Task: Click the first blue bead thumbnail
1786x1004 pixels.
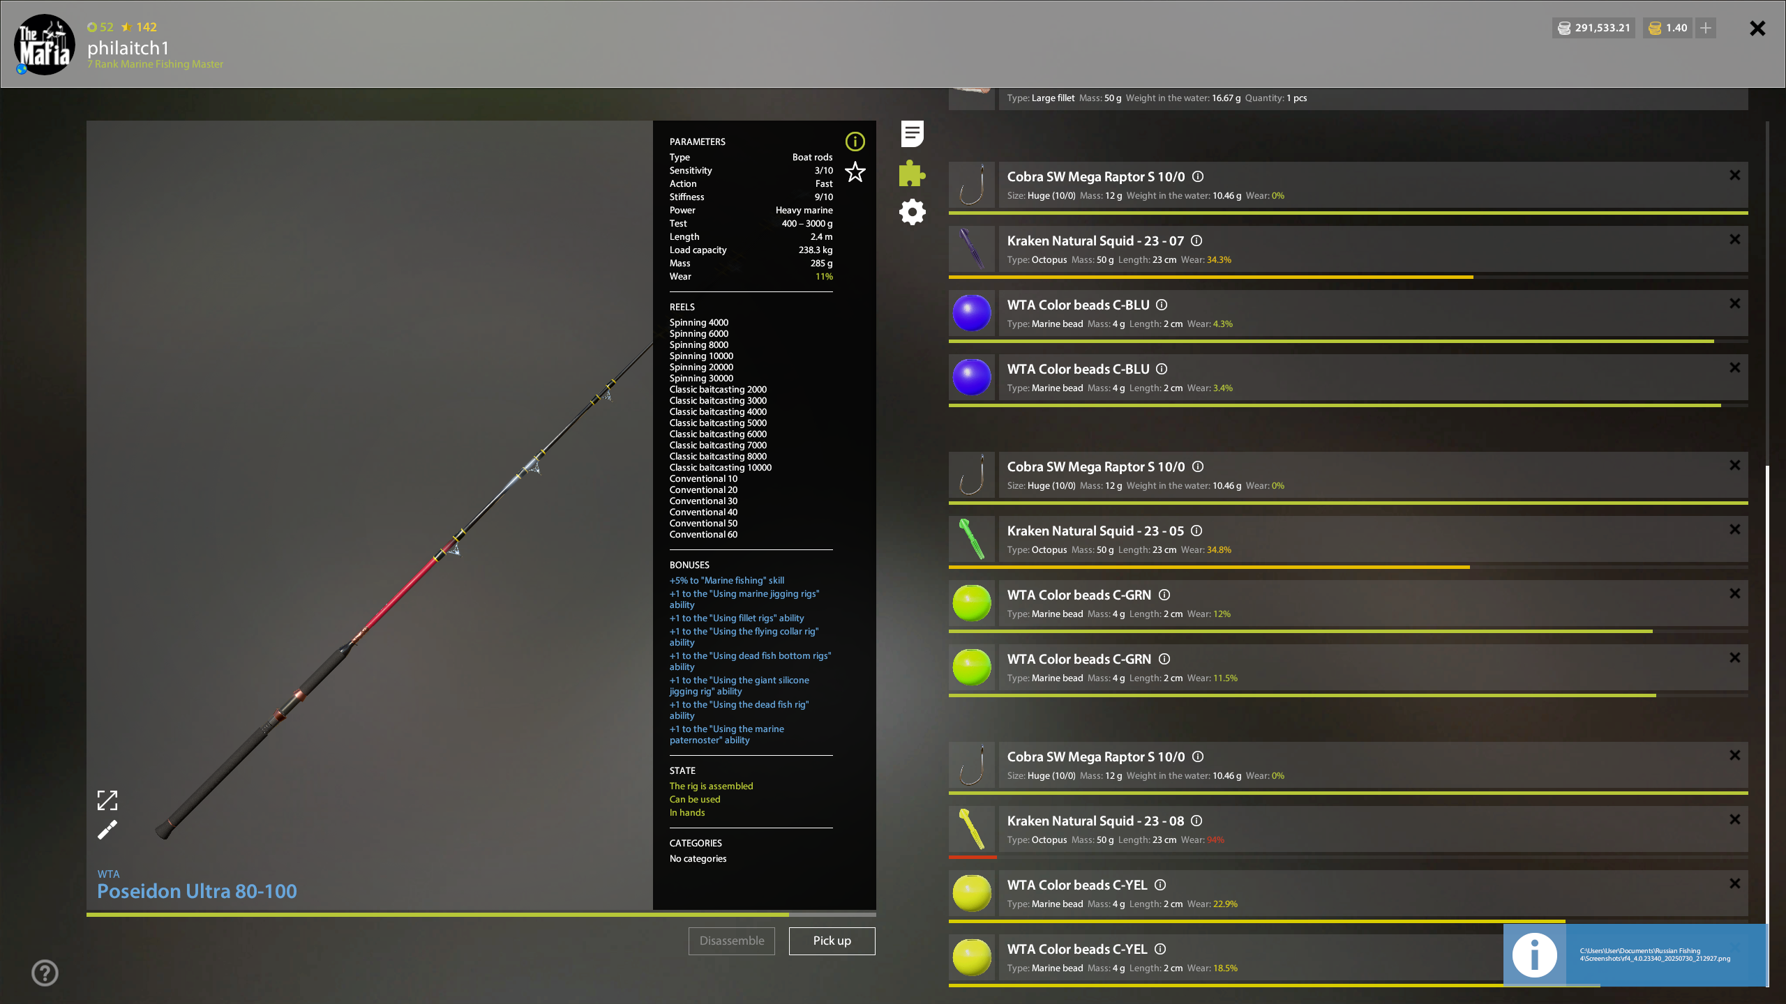Action: pos(971,313)
